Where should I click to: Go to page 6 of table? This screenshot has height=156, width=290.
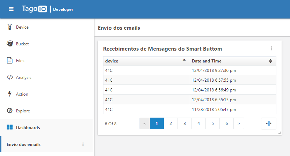click(x=226, y=124)
